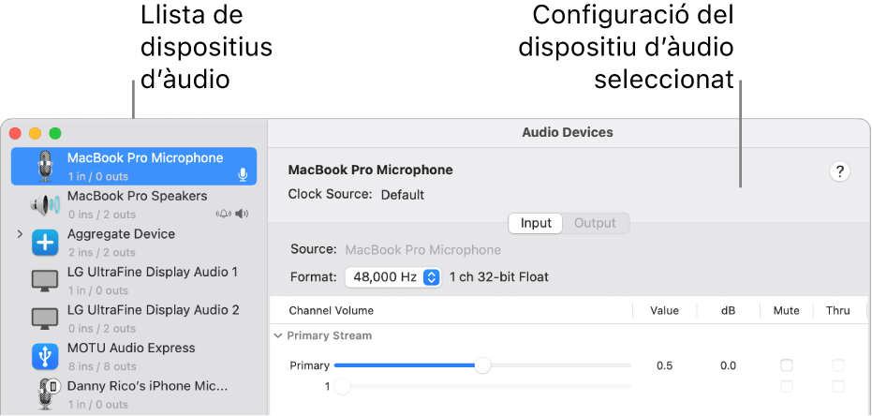Click the Aggregate Device plus icon
Image resolution: width=872 pixels, height=416 pixels.
pyautogui.click(x=44, y=243)
